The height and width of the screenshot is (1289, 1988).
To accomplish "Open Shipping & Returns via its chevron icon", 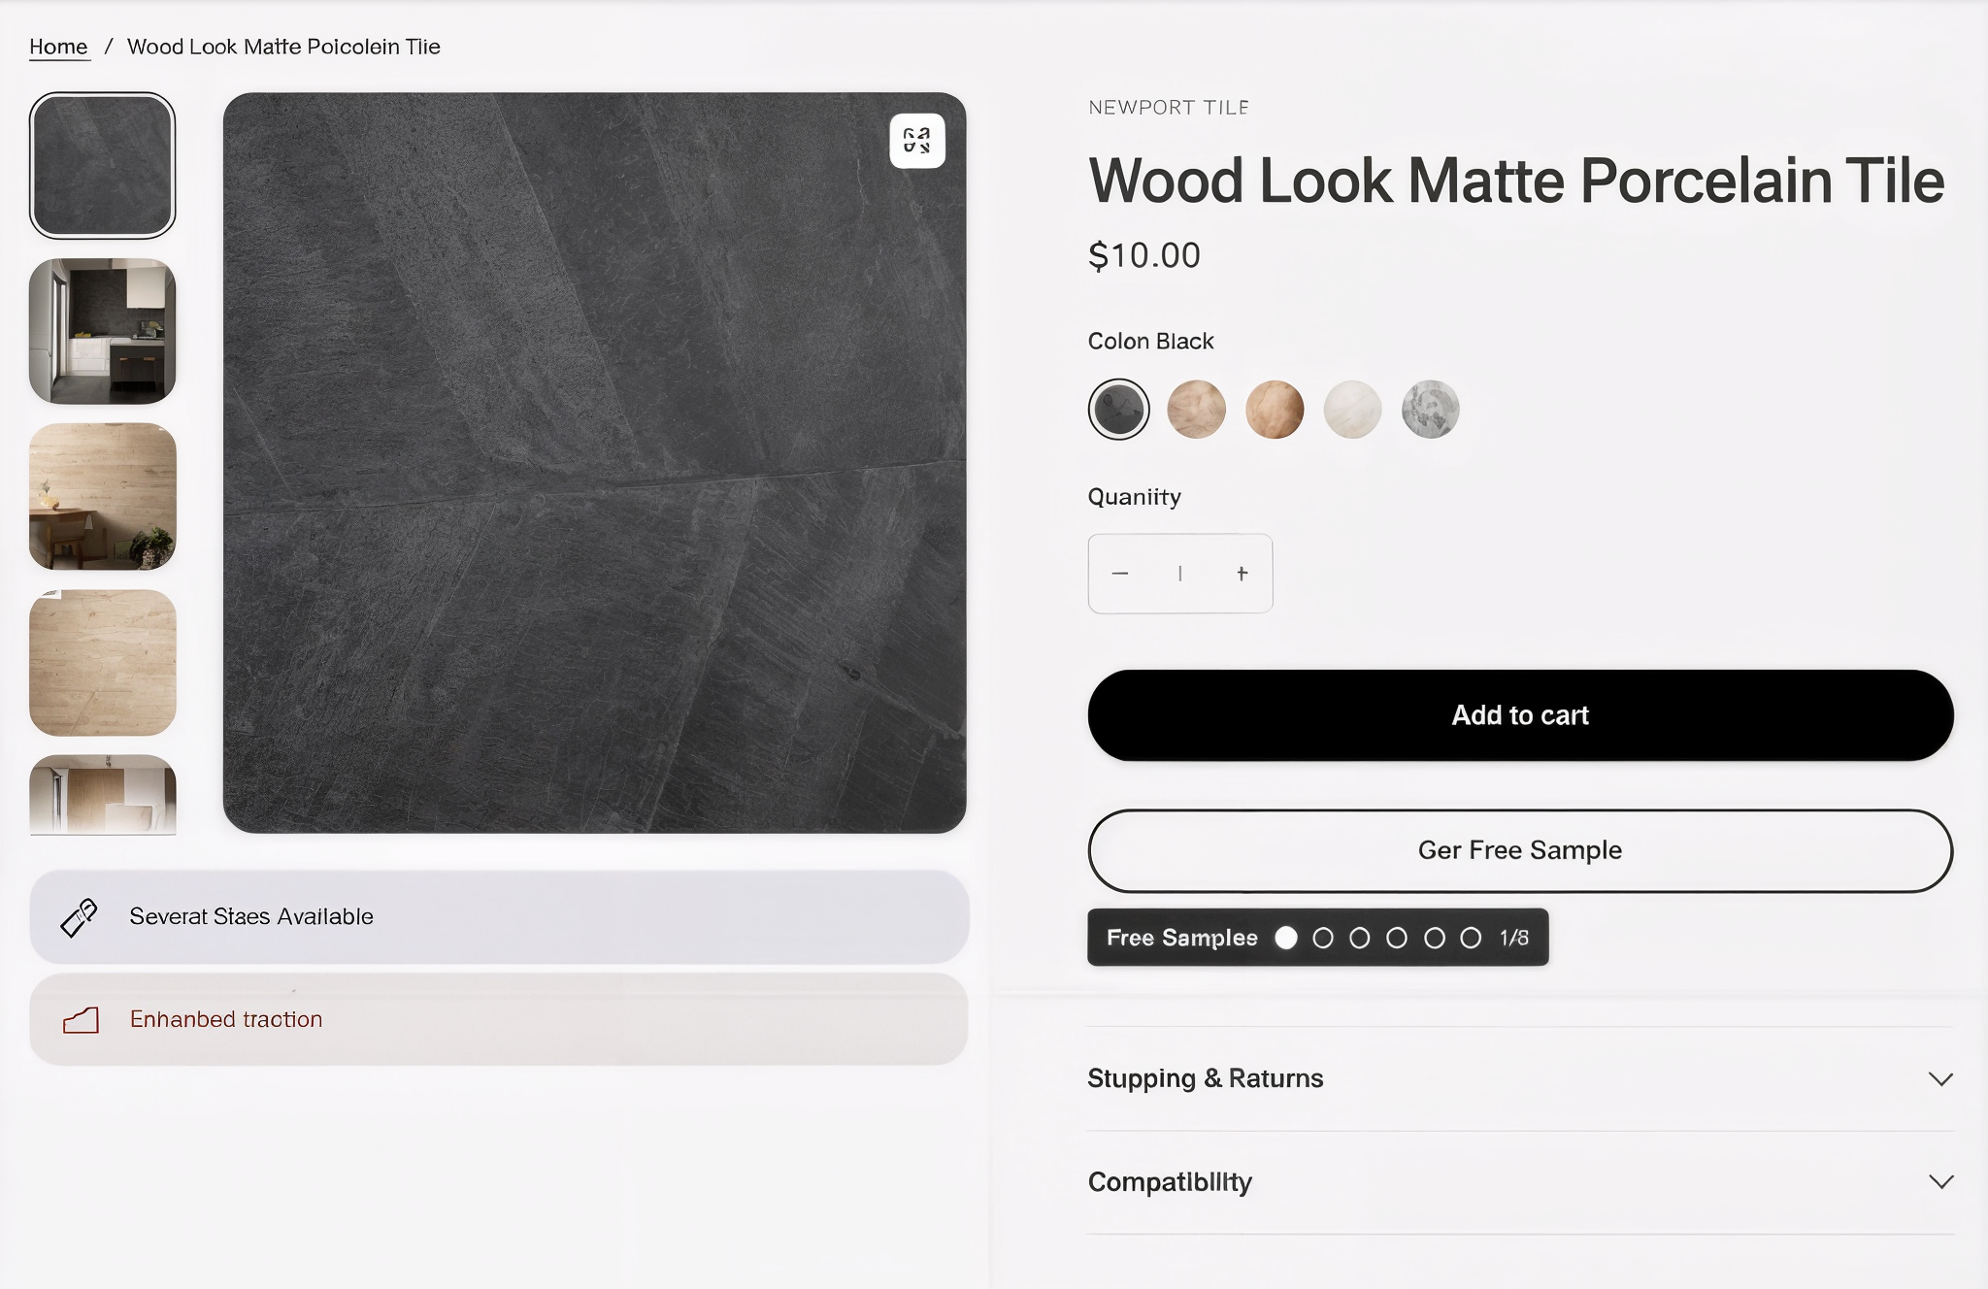I will coord(1940,1078).
